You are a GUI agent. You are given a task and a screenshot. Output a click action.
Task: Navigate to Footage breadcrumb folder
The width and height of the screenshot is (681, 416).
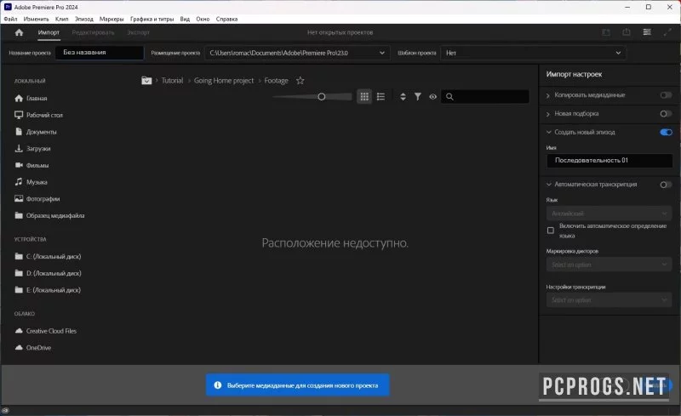(x=276, y=81)
